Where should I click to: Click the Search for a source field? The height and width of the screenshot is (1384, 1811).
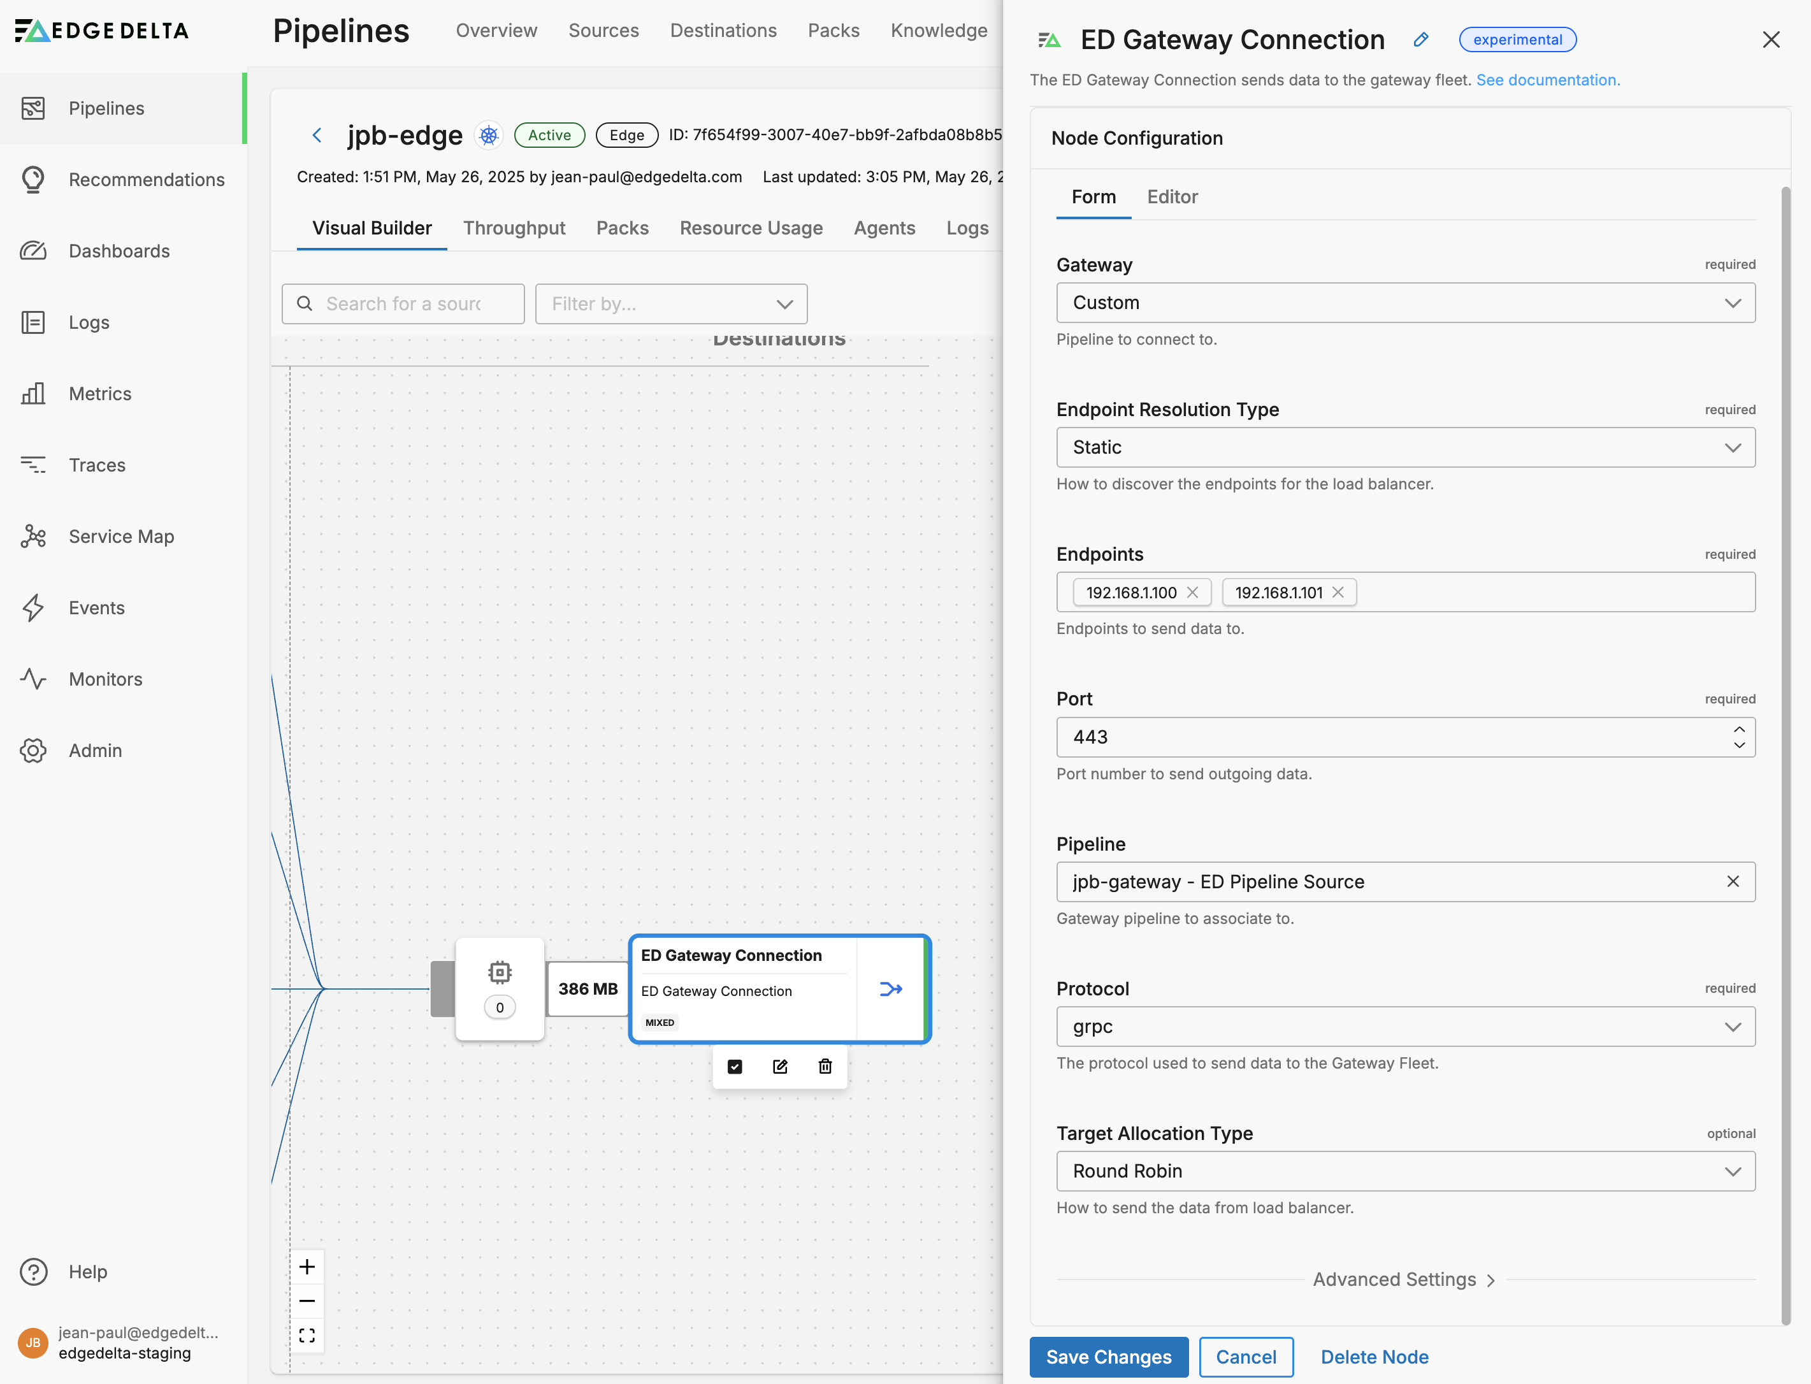pos(403,304)
